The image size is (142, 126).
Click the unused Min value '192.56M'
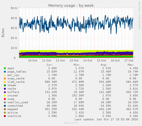click(x=78, y=96)
